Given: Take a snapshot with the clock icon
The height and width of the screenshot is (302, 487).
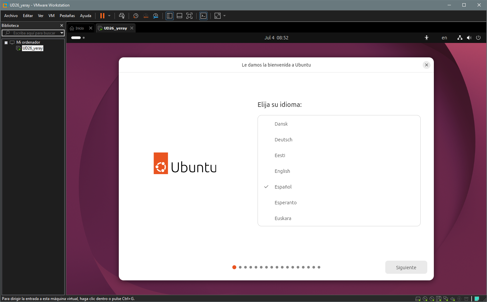Looking at the screenshot, I should coord(136,16).
